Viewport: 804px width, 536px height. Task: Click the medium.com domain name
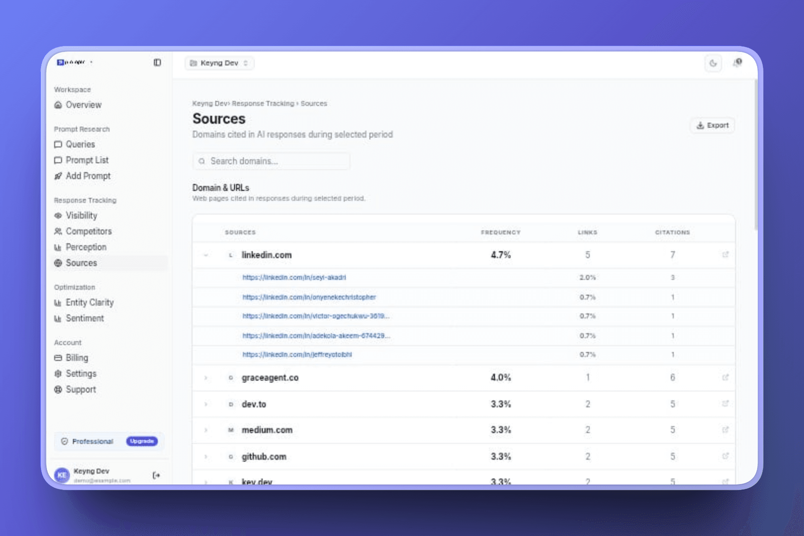(267, 430)
